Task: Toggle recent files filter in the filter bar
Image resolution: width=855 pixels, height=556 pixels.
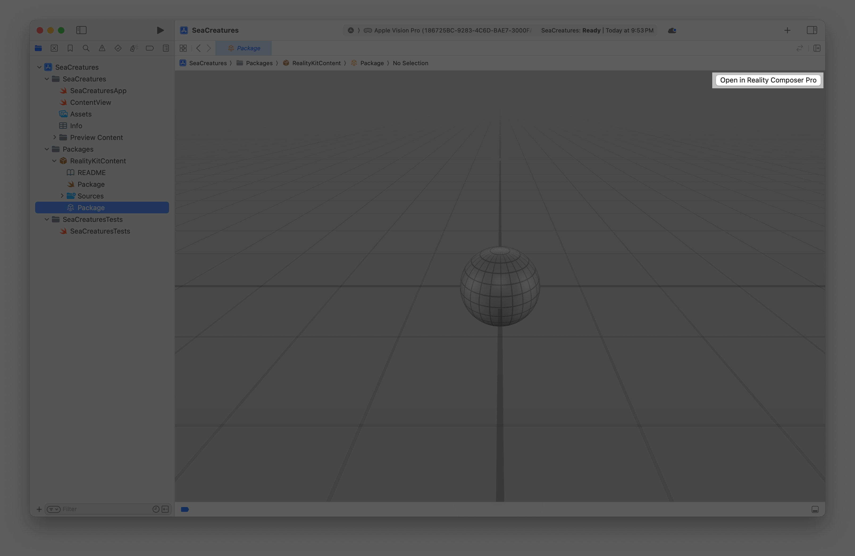Action: 156,509
